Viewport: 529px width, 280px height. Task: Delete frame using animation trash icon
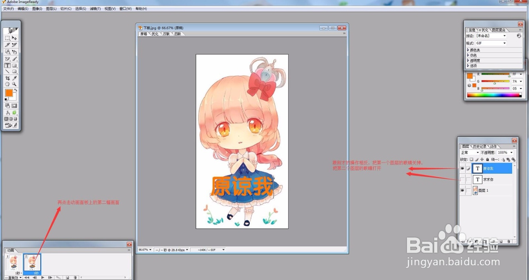75,278
